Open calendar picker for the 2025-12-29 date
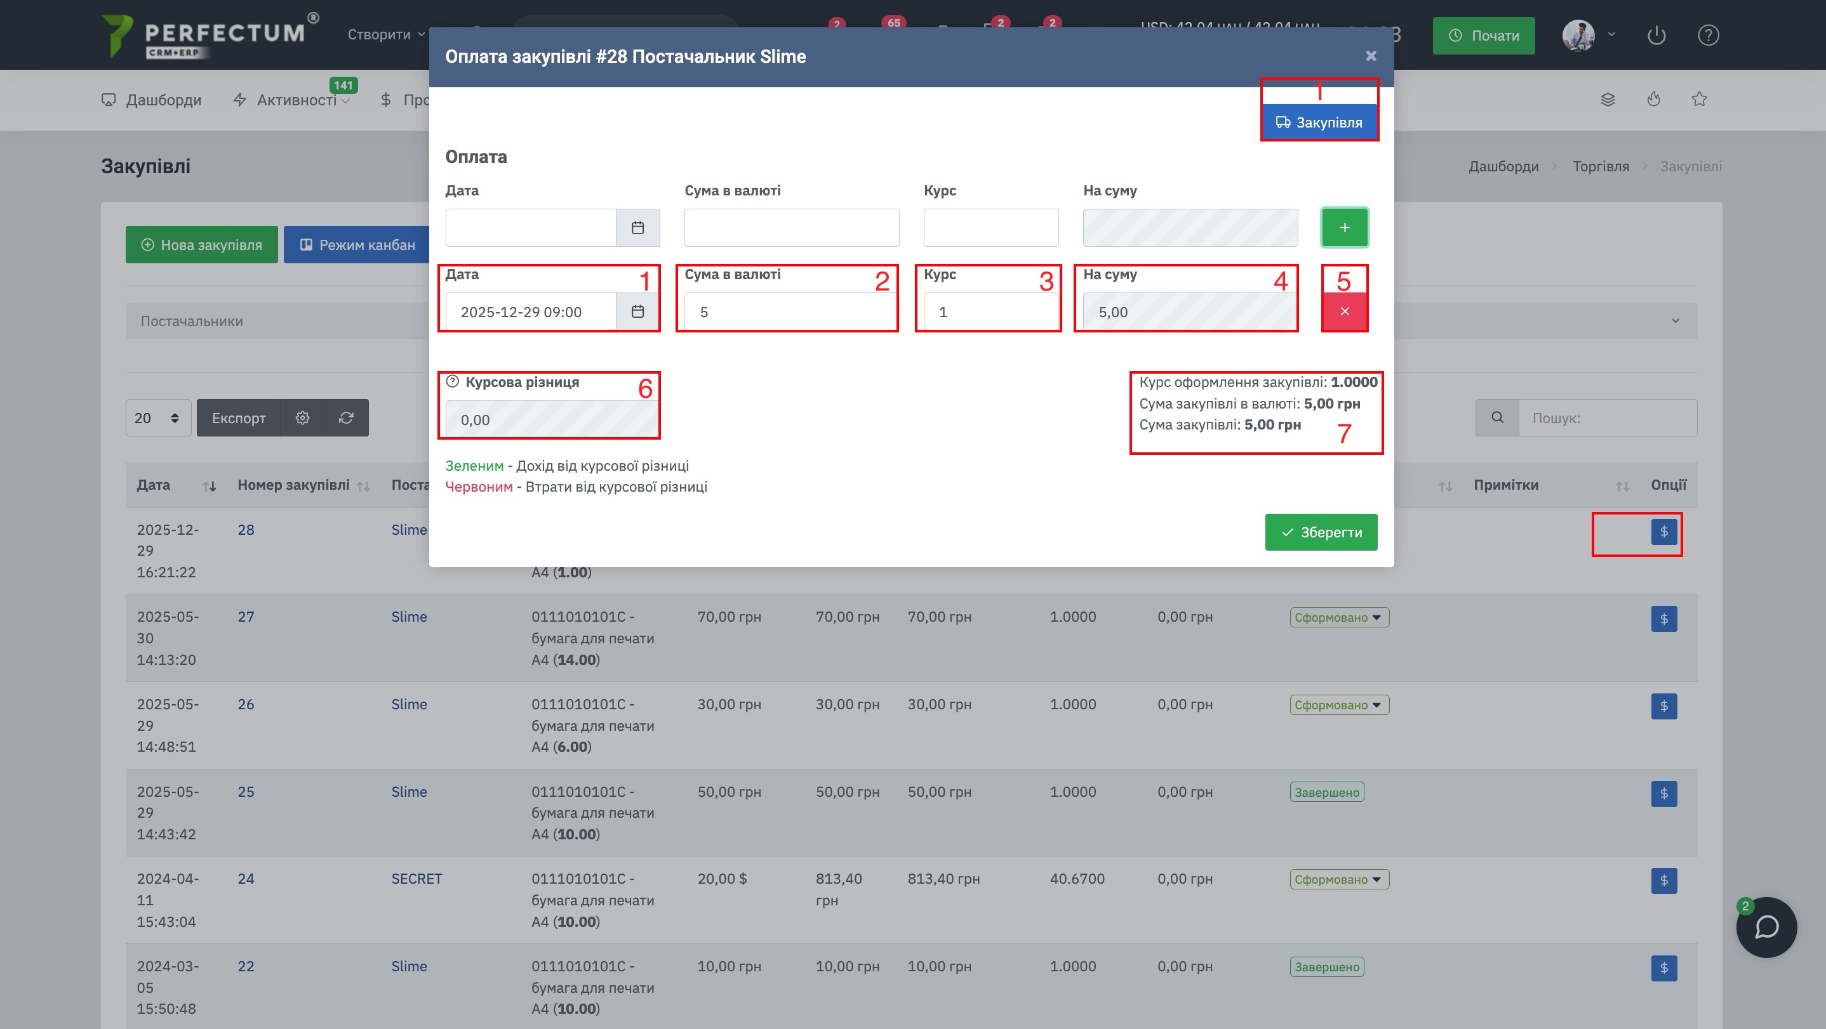Viewport: 1826px width, 1029px height. [637, 311]
